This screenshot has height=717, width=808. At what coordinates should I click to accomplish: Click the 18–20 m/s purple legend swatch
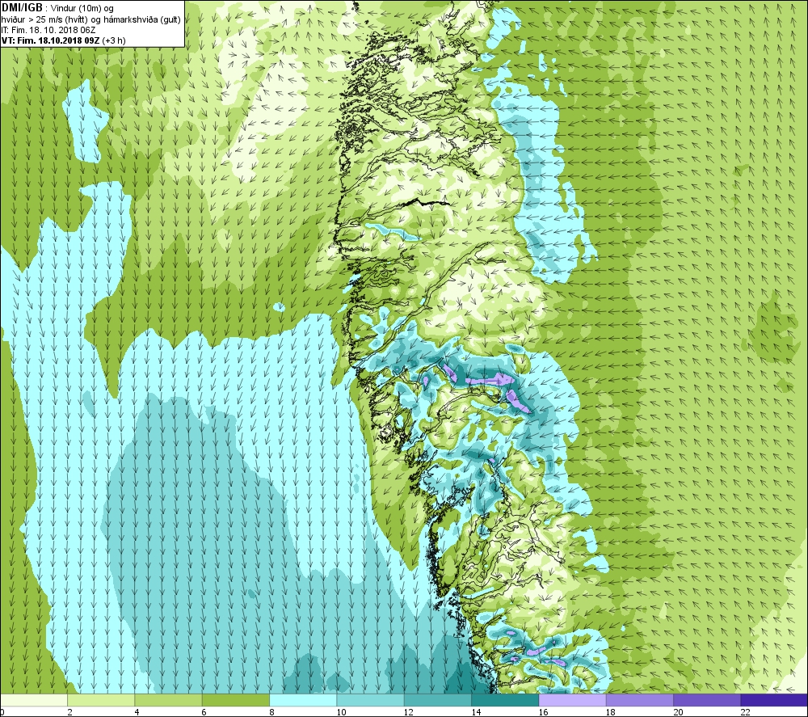click(x=639, y=700)
